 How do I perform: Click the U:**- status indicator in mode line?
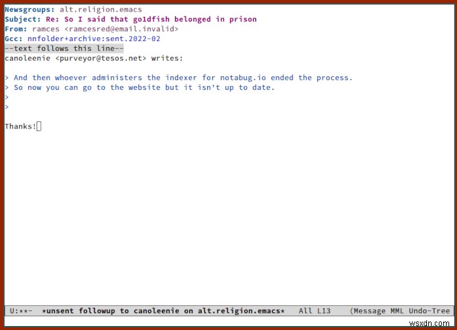click(21, 311)
